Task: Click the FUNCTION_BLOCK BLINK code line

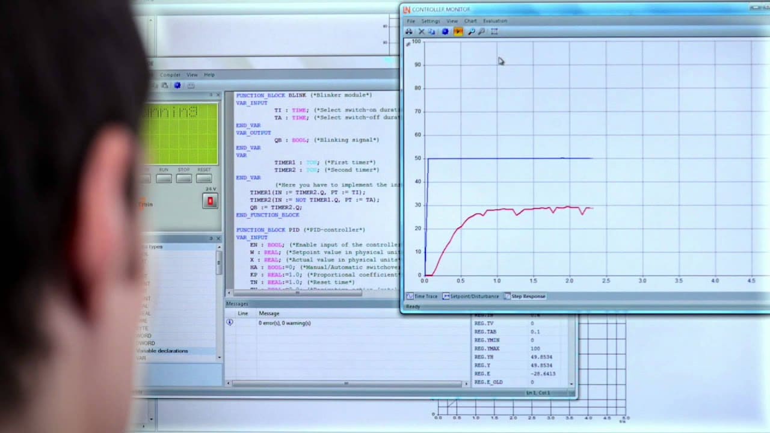Action: 304,95
